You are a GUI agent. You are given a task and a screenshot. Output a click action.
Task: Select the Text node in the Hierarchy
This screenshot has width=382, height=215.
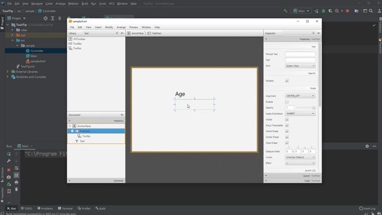point(82,141)
